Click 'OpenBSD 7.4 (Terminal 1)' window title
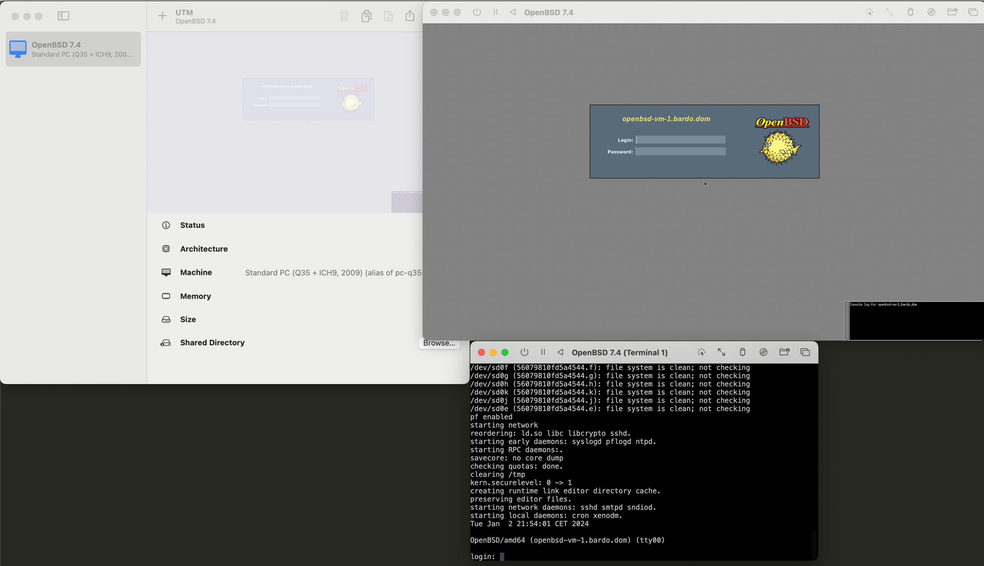 point(619,352)
